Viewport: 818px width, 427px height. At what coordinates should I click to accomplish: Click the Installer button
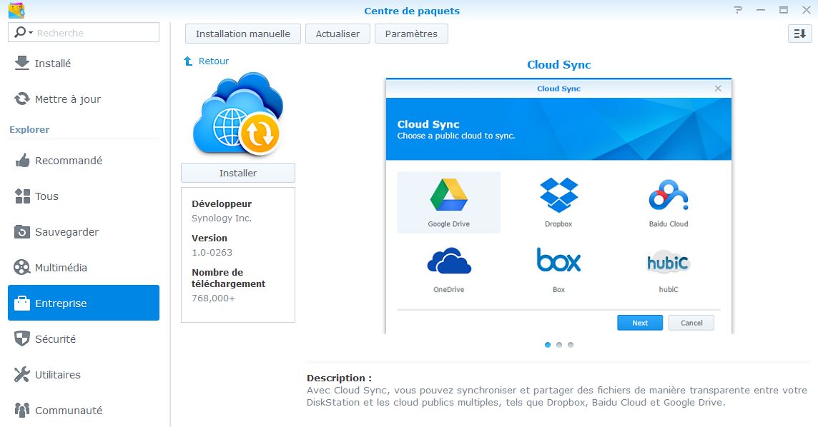pyautogui.click(x=238, y=173)
